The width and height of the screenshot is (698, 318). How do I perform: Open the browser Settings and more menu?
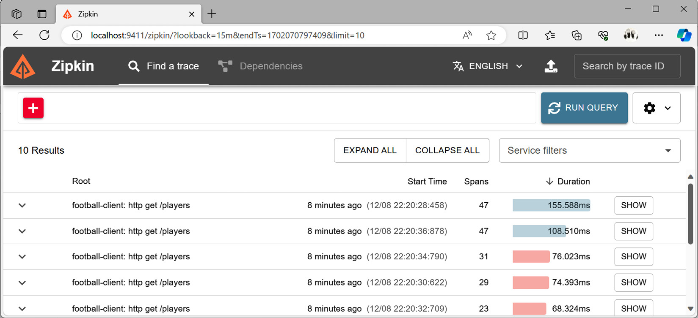pyautogui.click(x=659, y=35)
